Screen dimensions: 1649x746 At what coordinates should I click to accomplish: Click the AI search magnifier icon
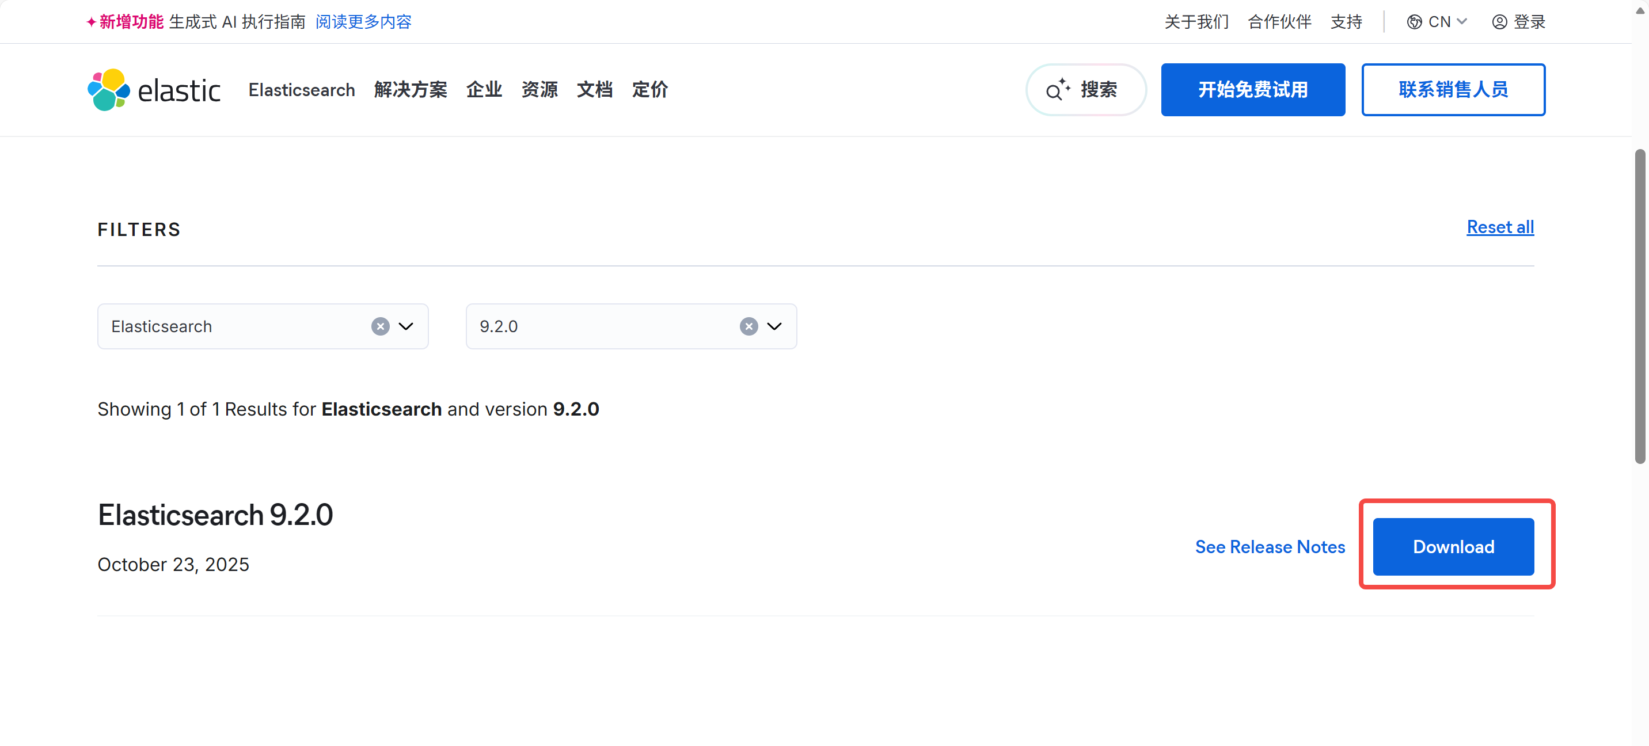[x=1056, y=90]
